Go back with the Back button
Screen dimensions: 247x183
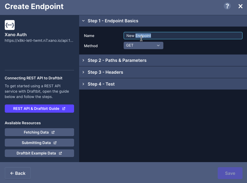click(x=18, y=173)
